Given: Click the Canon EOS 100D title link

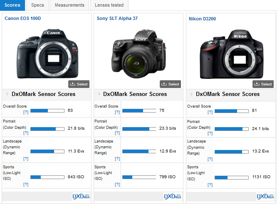Looking at the screenshot, I should (x=22, y=19).
